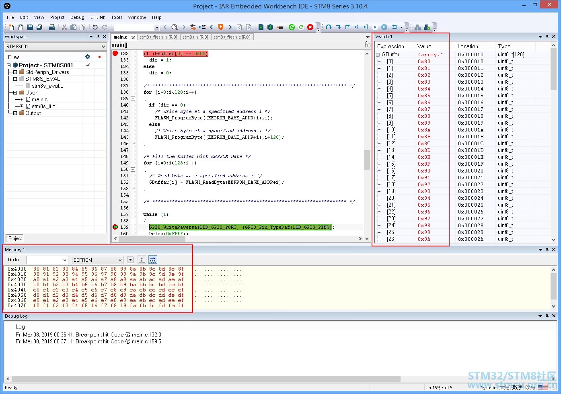Click the Cut scissors icon
Image resolution: width=561 pixels, height=394 pixels.
64,27
